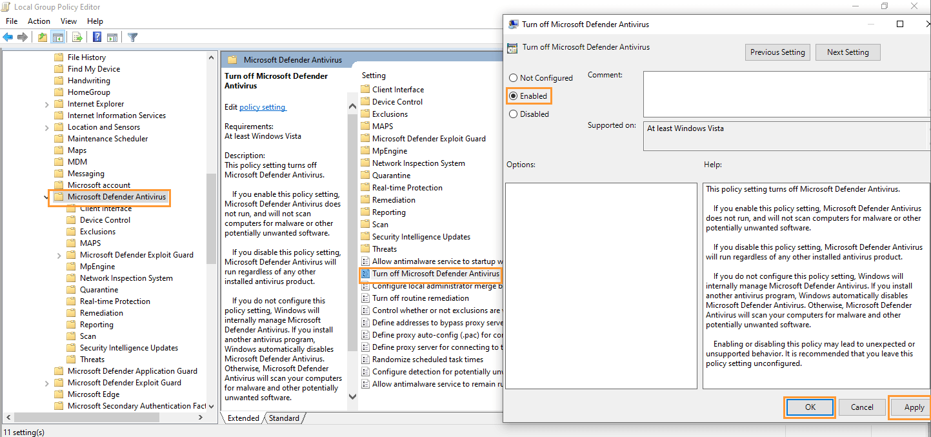Expand the Microsoft Defender Exploit Guard node below Application Guard

click(47, 383)
